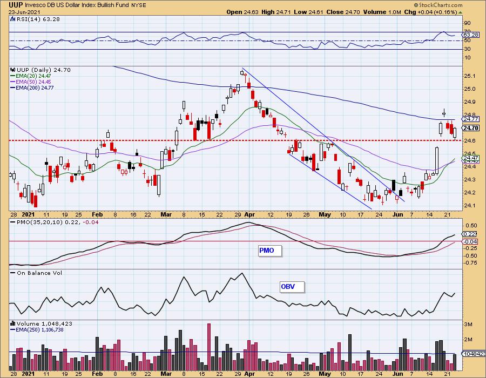Click the 90 level on RSI axis
The image size is (486, 378).
467,23
